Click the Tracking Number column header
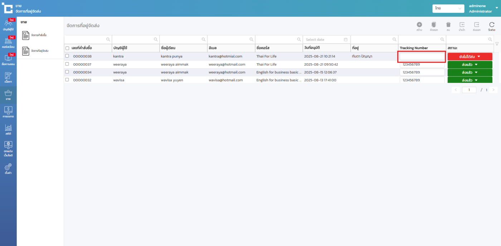The width and height of the screenshot is (501, 246). click(x=414, y=48)
